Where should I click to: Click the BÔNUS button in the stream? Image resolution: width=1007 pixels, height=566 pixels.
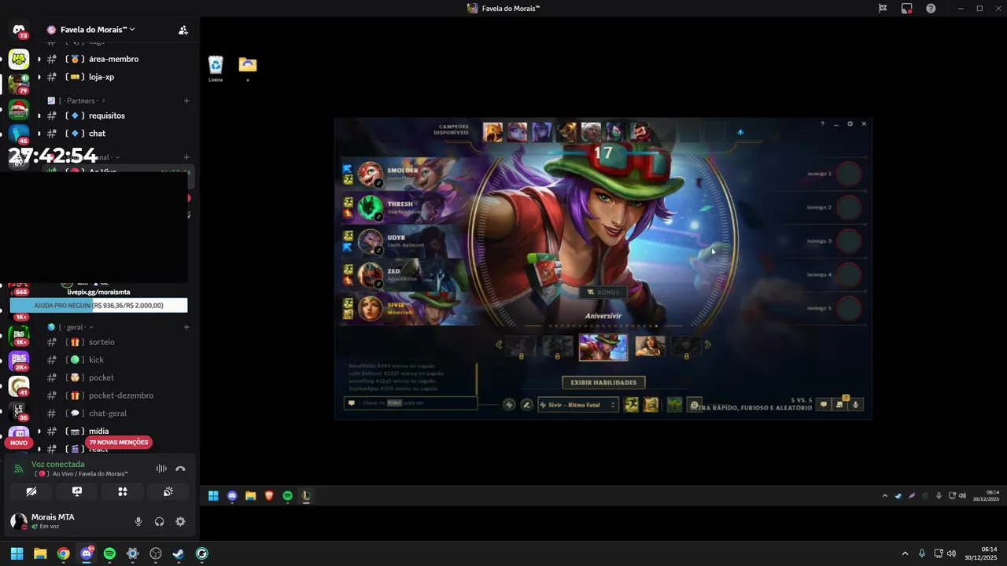tap(603, 292)
